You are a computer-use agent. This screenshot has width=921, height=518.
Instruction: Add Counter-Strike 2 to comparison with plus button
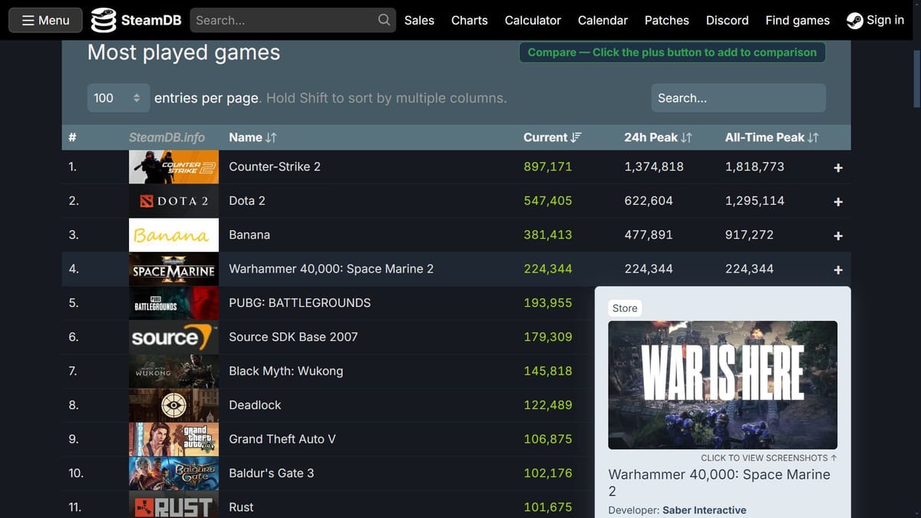[838, 167]
